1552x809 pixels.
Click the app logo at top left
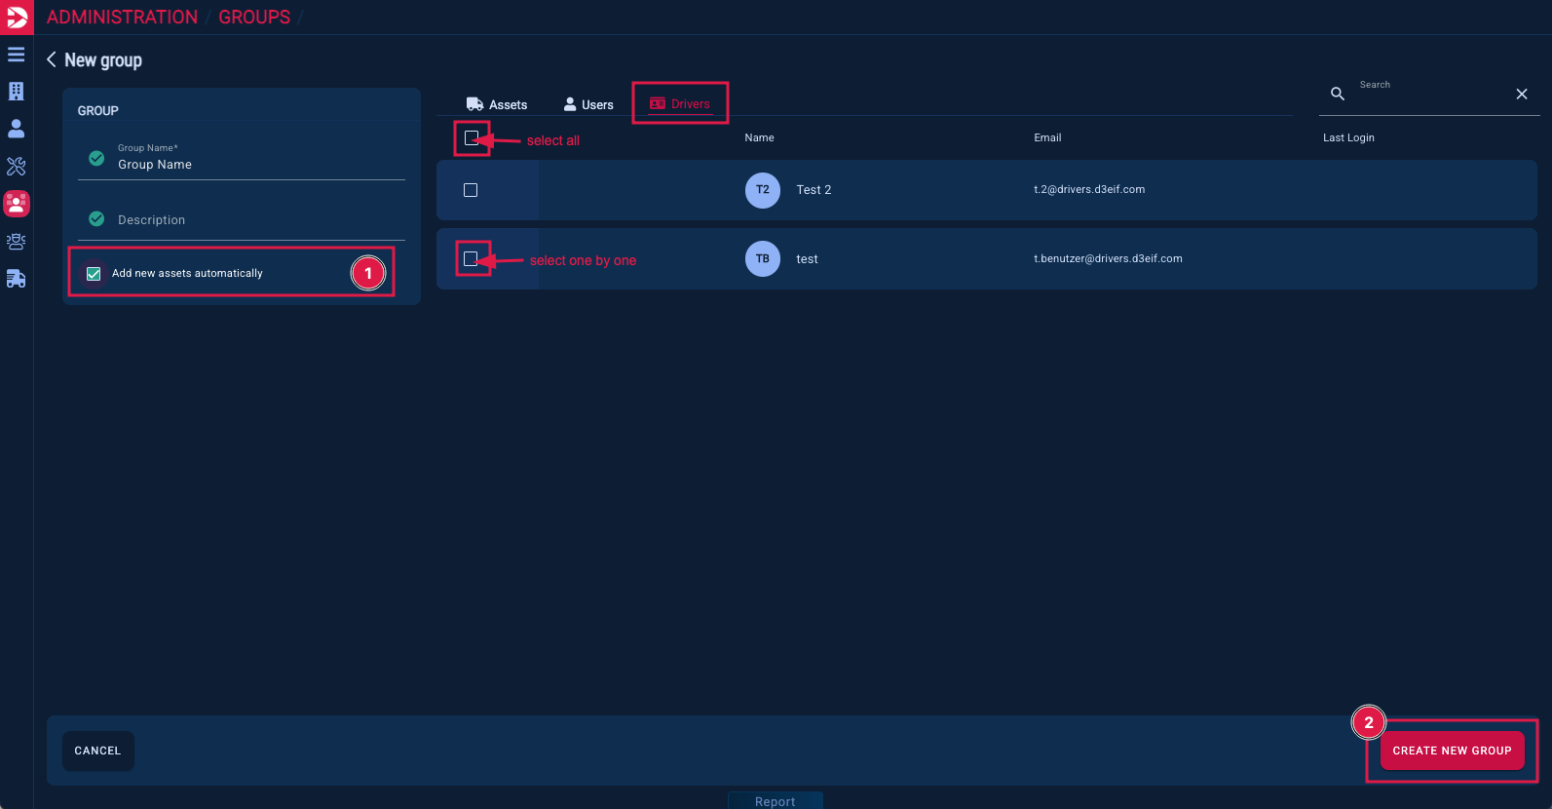pos(17,17)
